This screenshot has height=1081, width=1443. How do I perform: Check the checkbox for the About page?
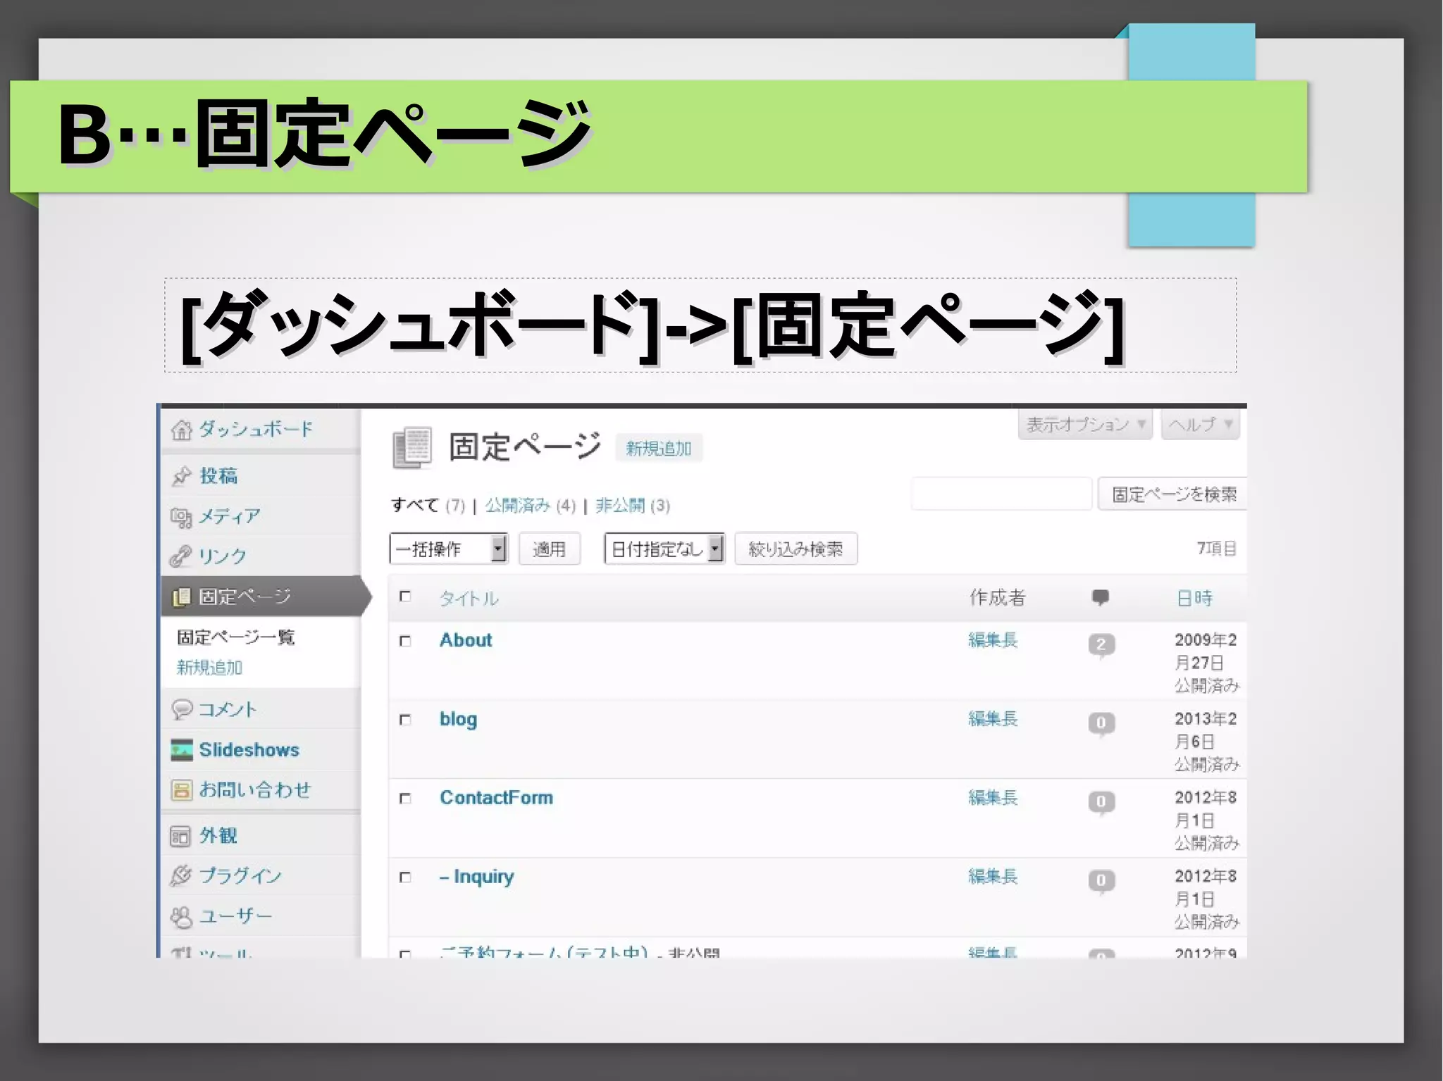click(405, 641)
